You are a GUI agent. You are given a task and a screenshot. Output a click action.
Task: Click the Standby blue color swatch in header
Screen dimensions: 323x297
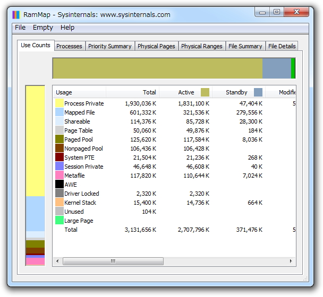[258, 92]
